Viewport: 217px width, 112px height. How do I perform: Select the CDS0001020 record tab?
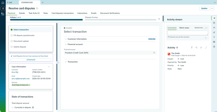[x=27, y=2]
